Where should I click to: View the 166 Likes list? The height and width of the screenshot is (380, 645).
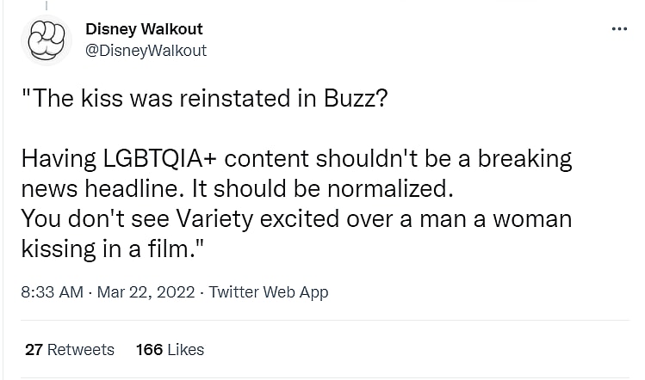pos(170,349)
